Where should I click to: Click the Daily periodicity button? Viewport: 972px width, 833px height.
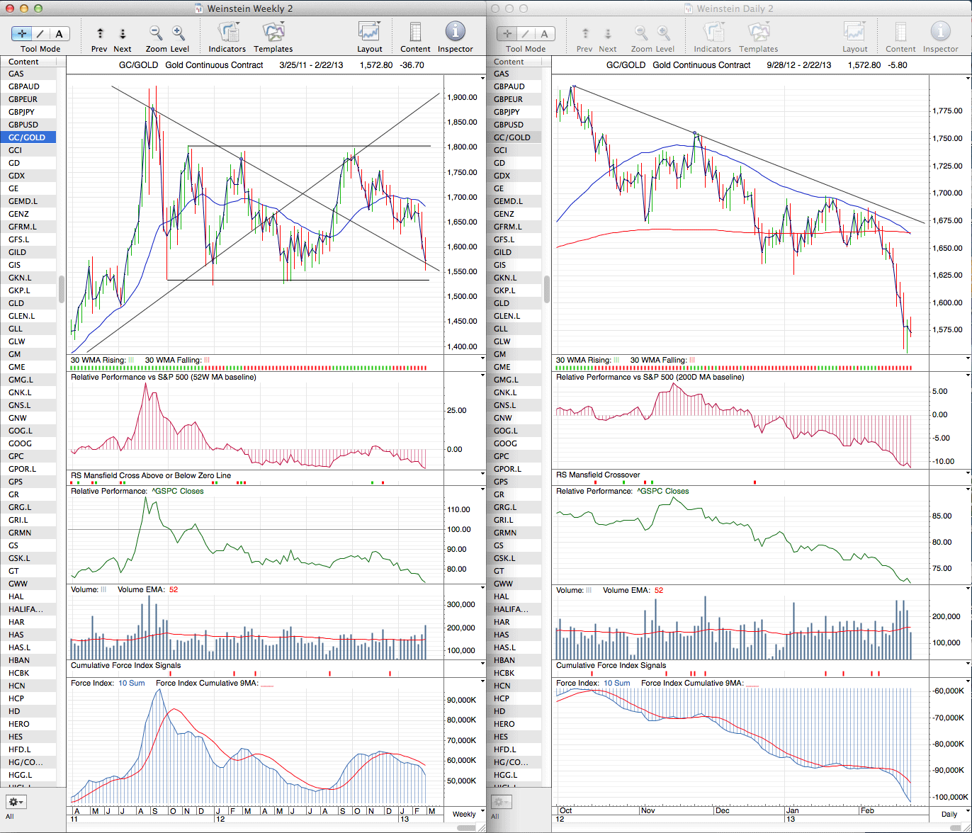(949, 814)
